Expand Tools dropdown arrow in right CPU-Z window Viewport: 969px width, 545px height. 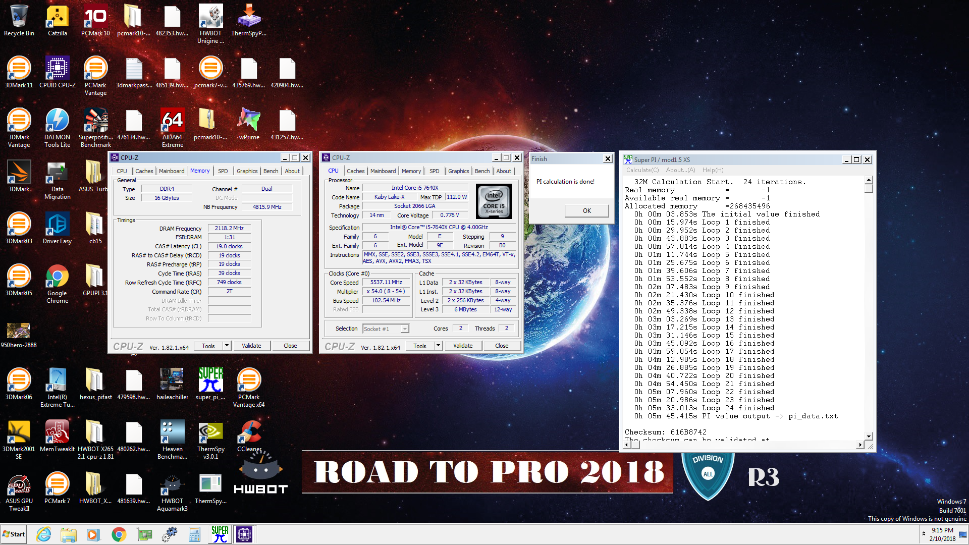point(438,346)
